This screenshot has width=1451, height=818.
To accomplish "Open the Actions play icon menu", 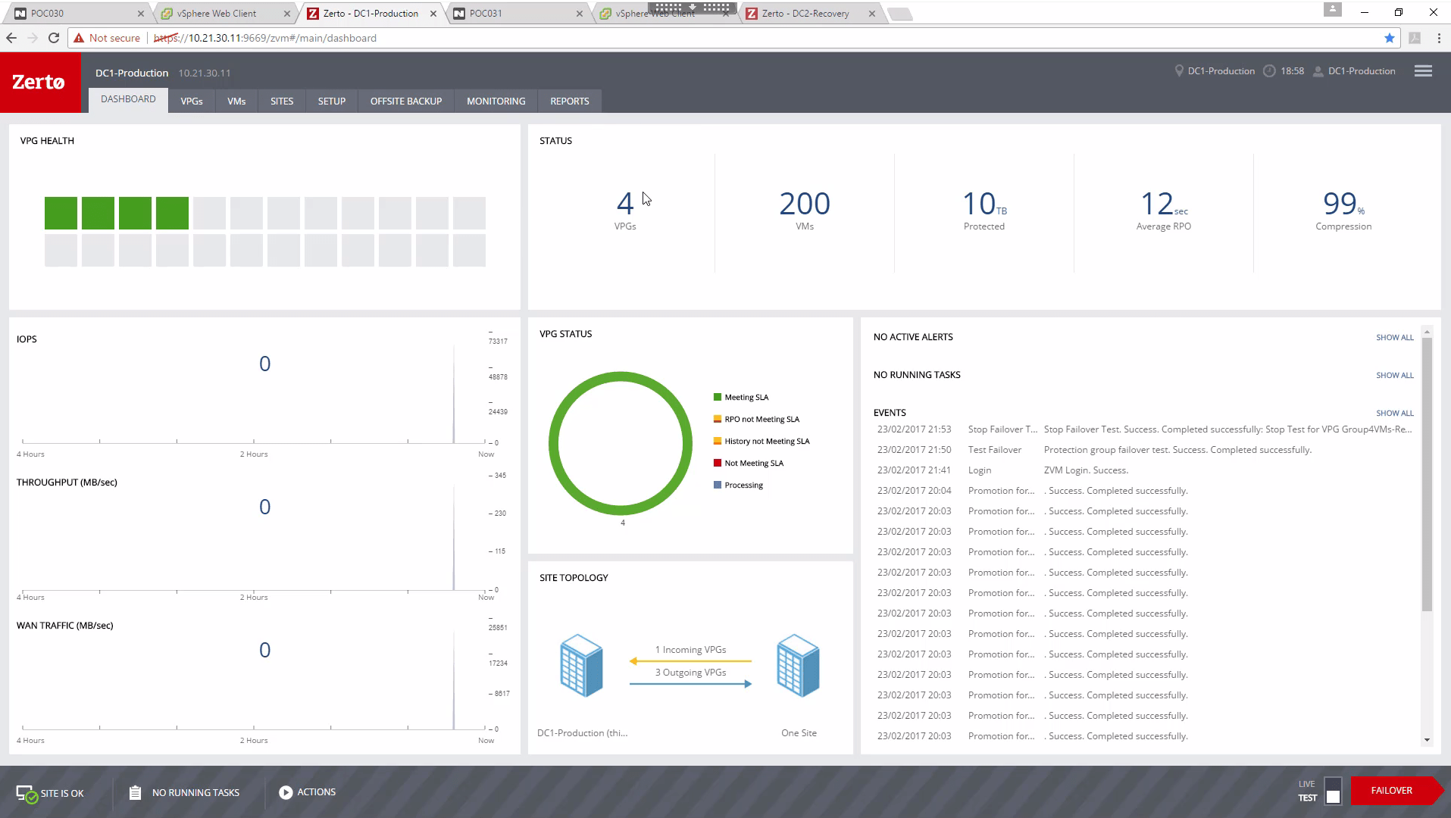I will 286,792.
